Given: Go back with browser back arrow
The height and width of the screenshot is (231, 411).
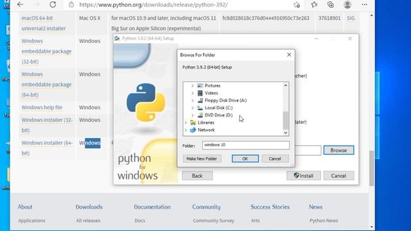Looking at the screenshot, I should 20,4.
